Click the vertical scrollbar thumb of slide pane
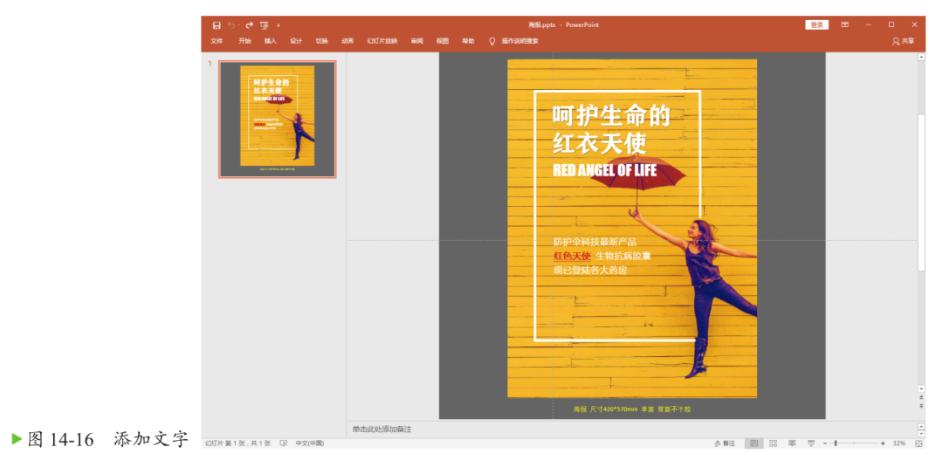The image size is (943, 460). tap(921, 191)
